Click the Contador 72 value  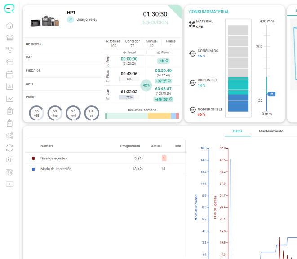pos(133,46)
